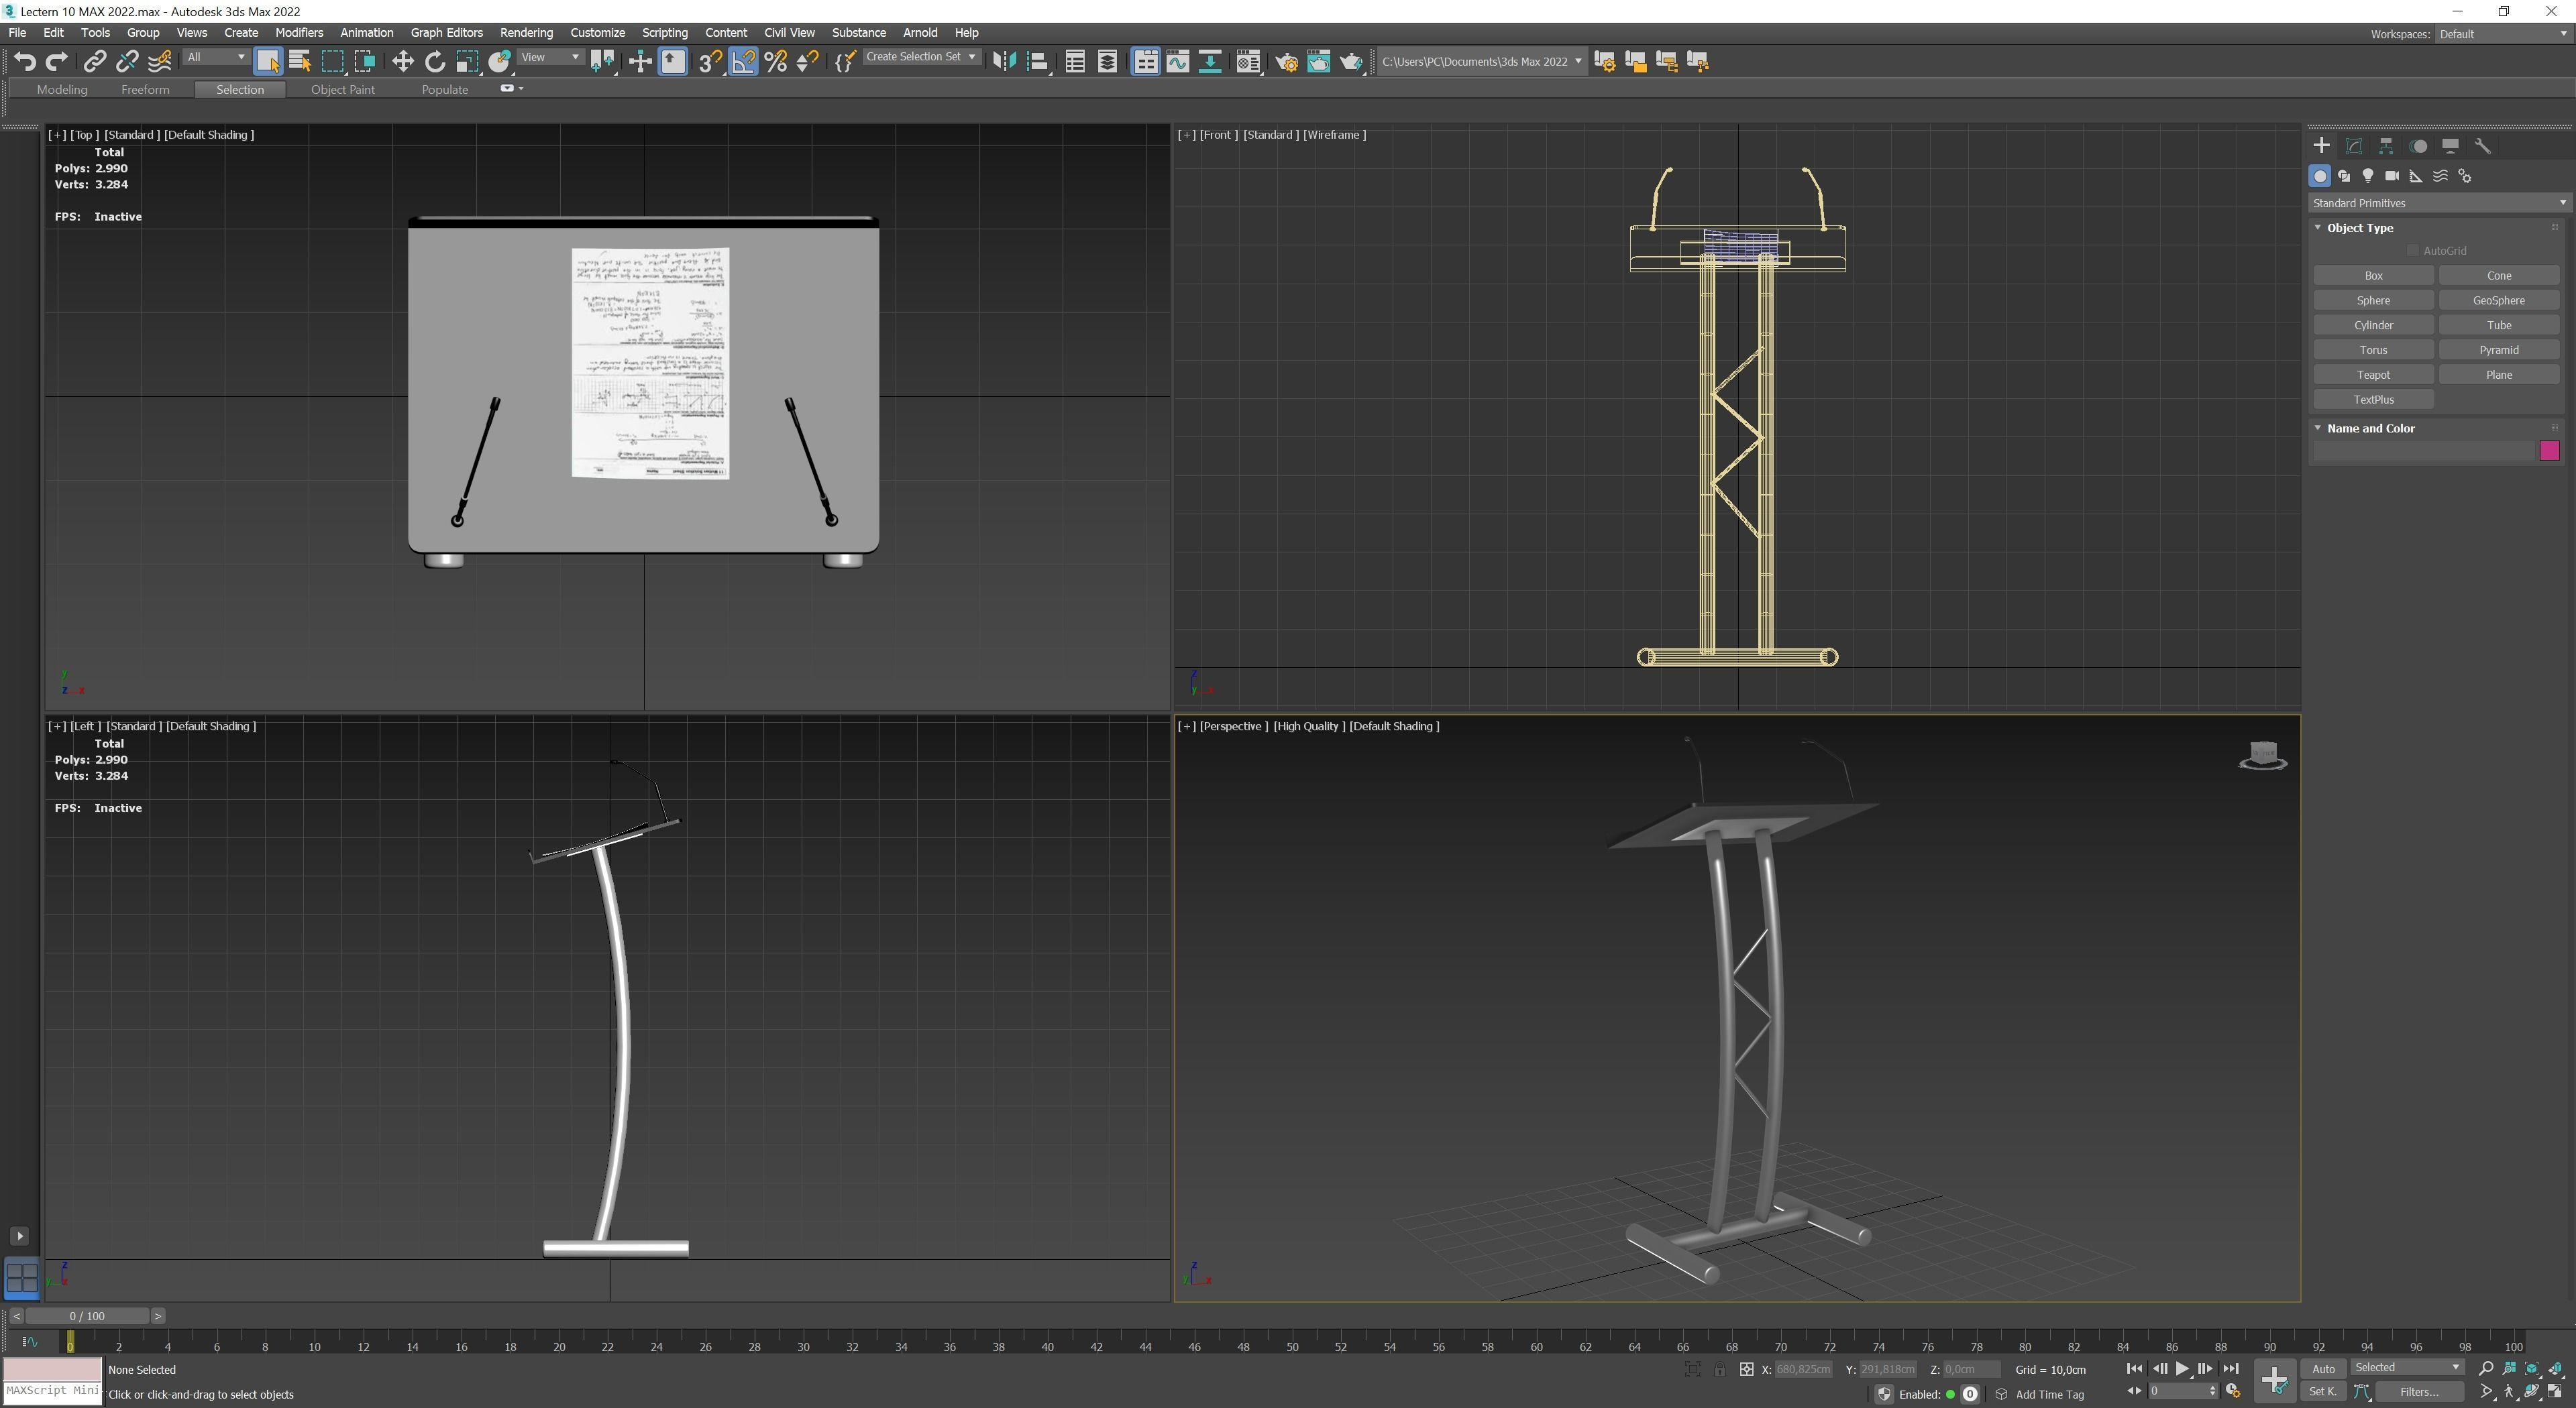
Task: Open the key Filters... dialog
Action: click(2419, 1392)
